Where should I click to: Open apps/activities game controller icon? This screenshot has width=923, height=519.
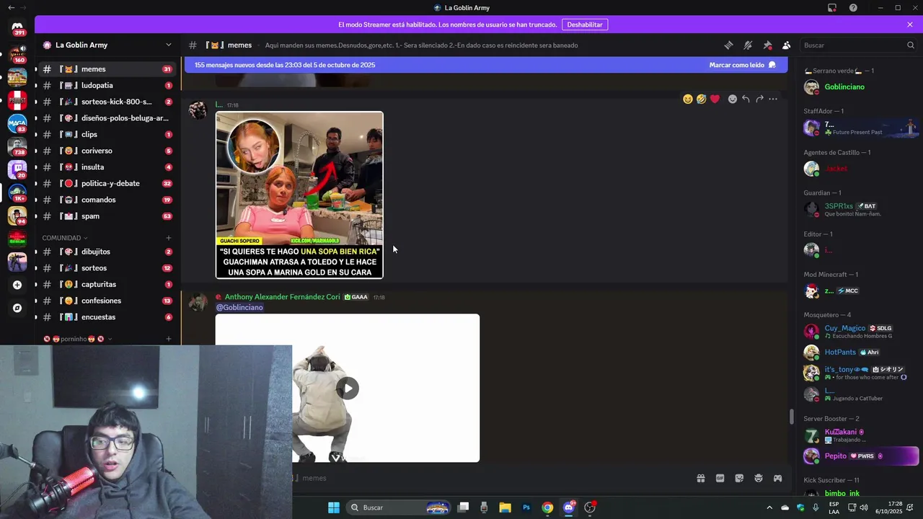(x=777, y=478)
